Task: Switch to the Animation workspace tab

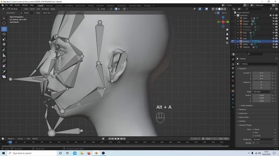Action: [100, 6]
